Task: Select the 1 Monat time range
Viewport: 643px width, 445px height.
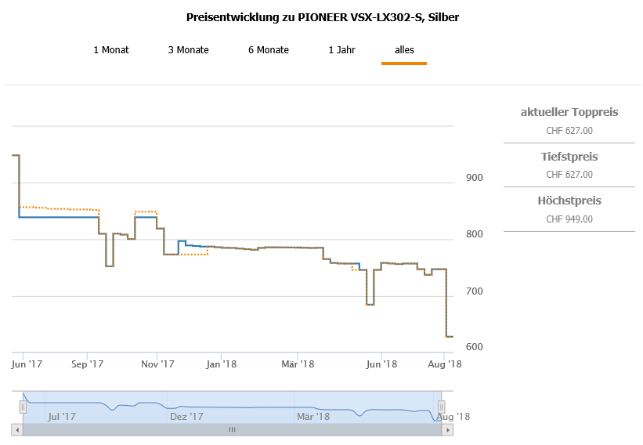Action: [x=111, y=50]
